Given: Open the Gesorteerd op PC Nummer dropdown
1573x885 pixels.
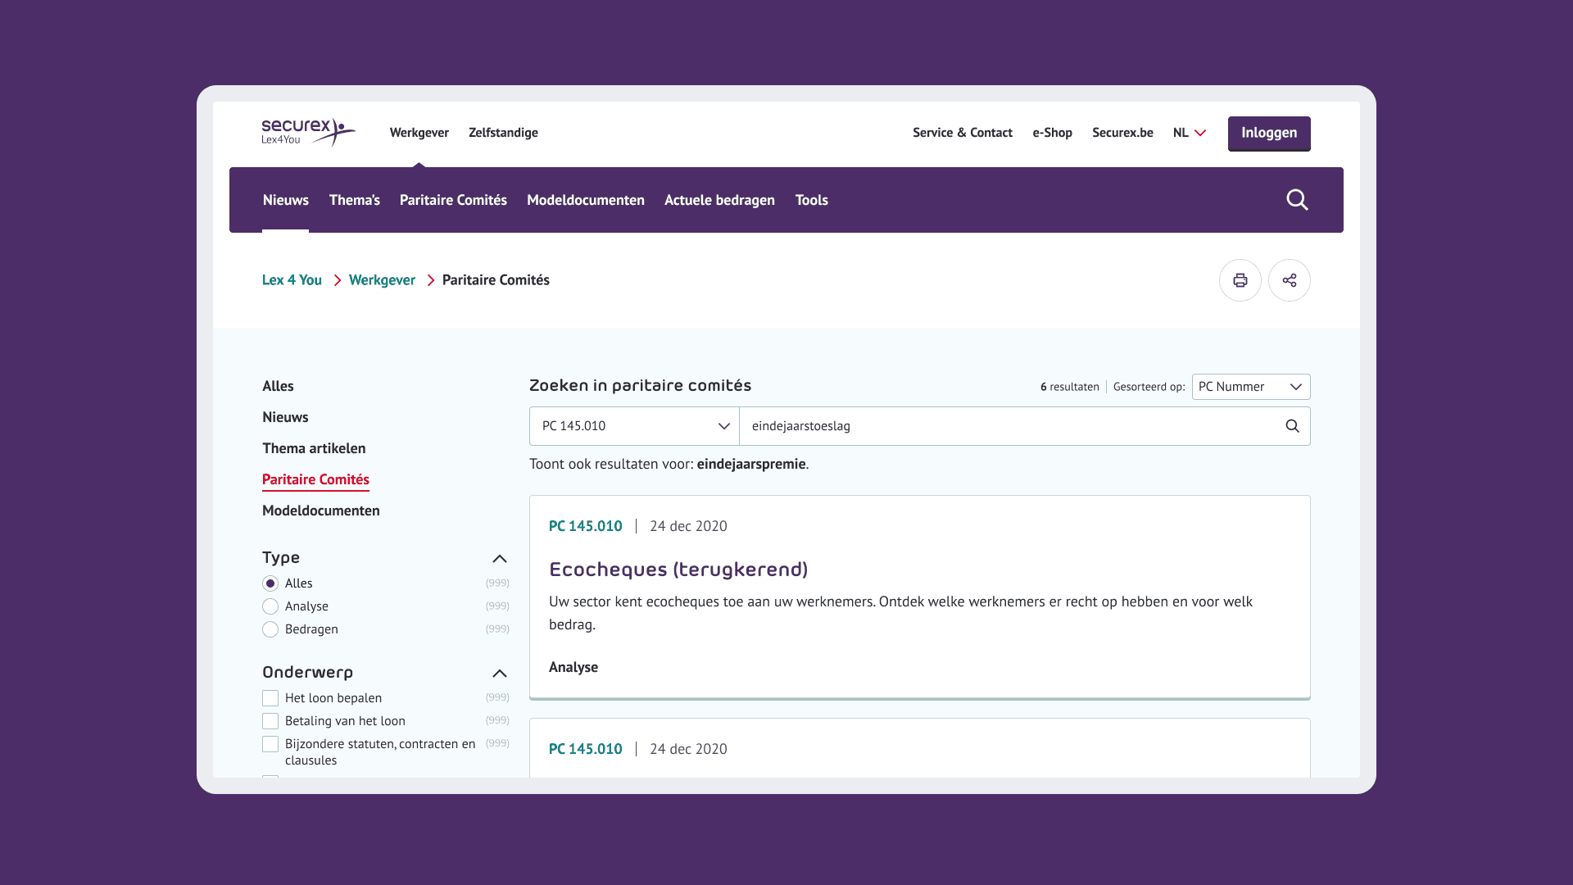Looking at the screenshot, I should pyautogui.click(x=1250, y=386).
